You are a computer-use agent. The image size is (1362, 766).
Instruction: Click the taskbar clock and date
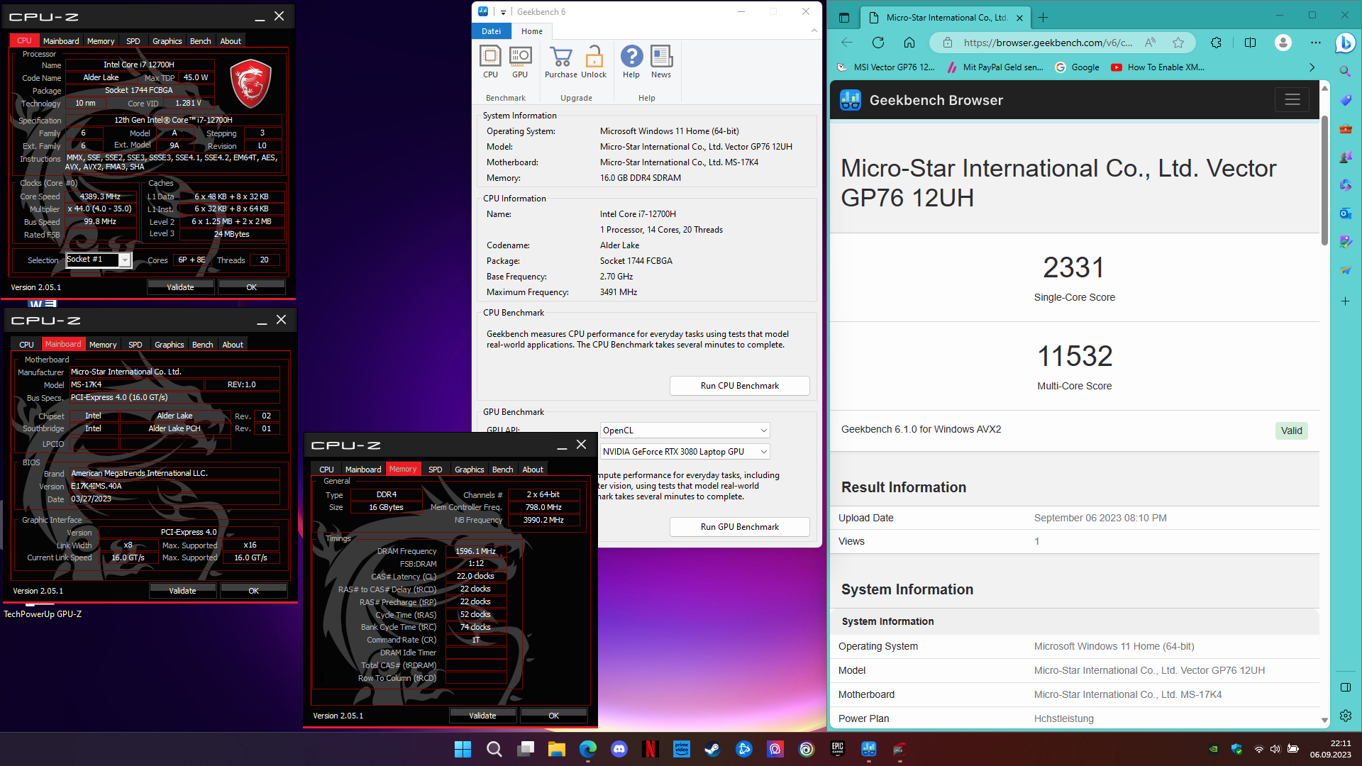1330,749
